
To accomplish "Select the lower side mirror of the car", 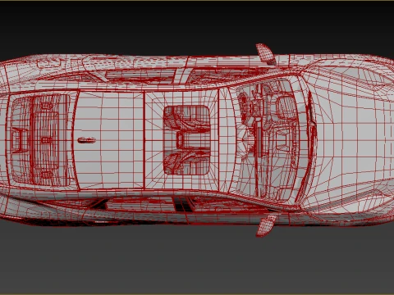I will [265, 225].
